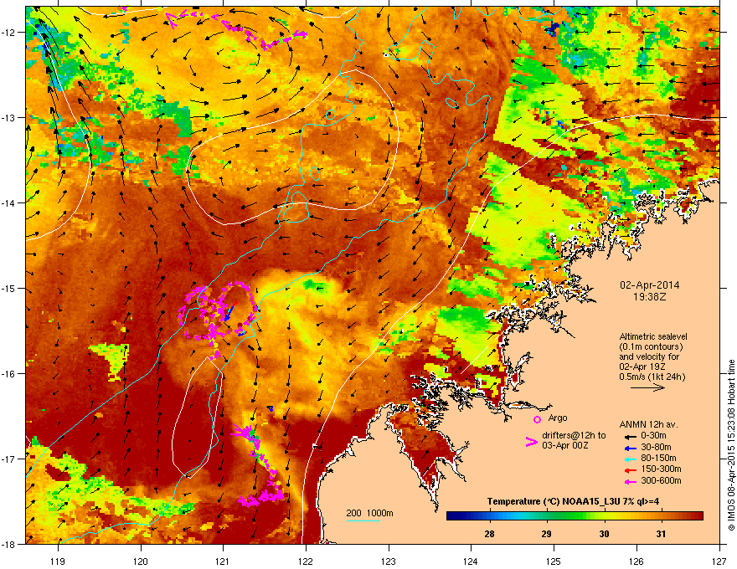Viewport: 737px width, 569px height.
Task: Click the latitude axis label -17
Action: pyautogui.click(x=9, y=459)
